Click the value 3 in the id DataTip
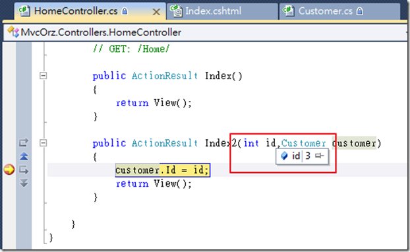 click(x=308, y=156)
